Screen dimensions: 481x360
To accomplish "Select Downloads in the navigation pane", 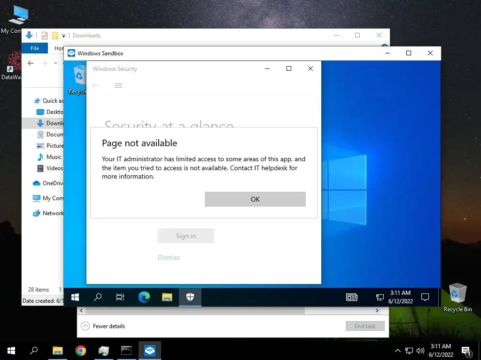I will point(43,123).
